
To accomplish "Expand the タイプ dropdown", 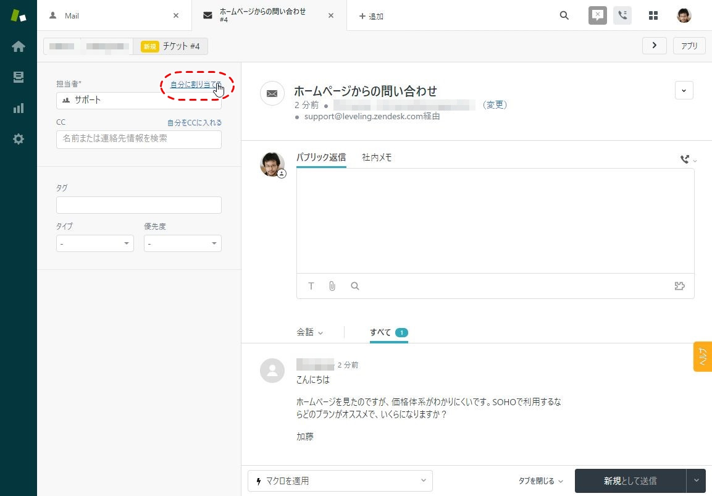I will pos(94,244).
